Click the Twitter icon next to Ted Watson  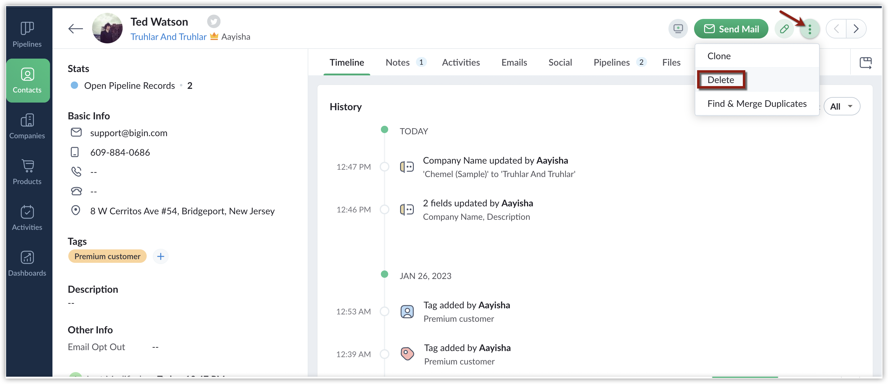pos(214,21)
